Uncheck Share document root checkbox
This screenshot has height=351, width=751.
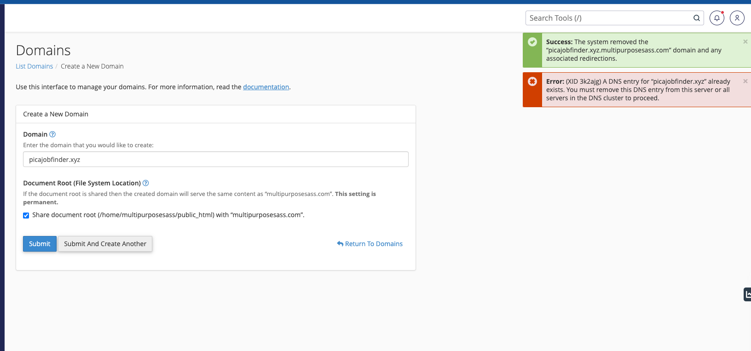coord(26,215)
